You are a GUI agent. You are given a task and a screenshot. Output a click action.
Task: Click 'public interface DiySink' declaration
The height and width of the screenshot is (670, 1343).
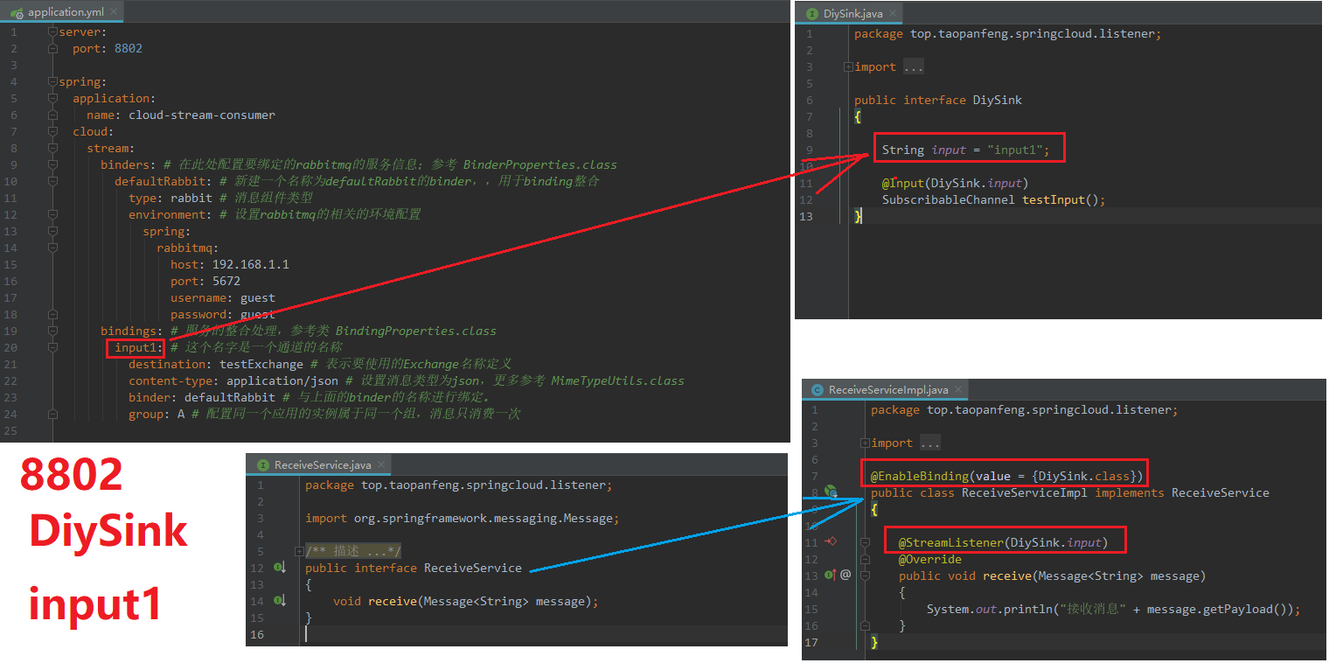(x=938, y=101)
